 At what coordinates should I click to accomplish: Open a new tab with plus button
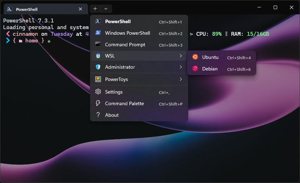[95, 9]
